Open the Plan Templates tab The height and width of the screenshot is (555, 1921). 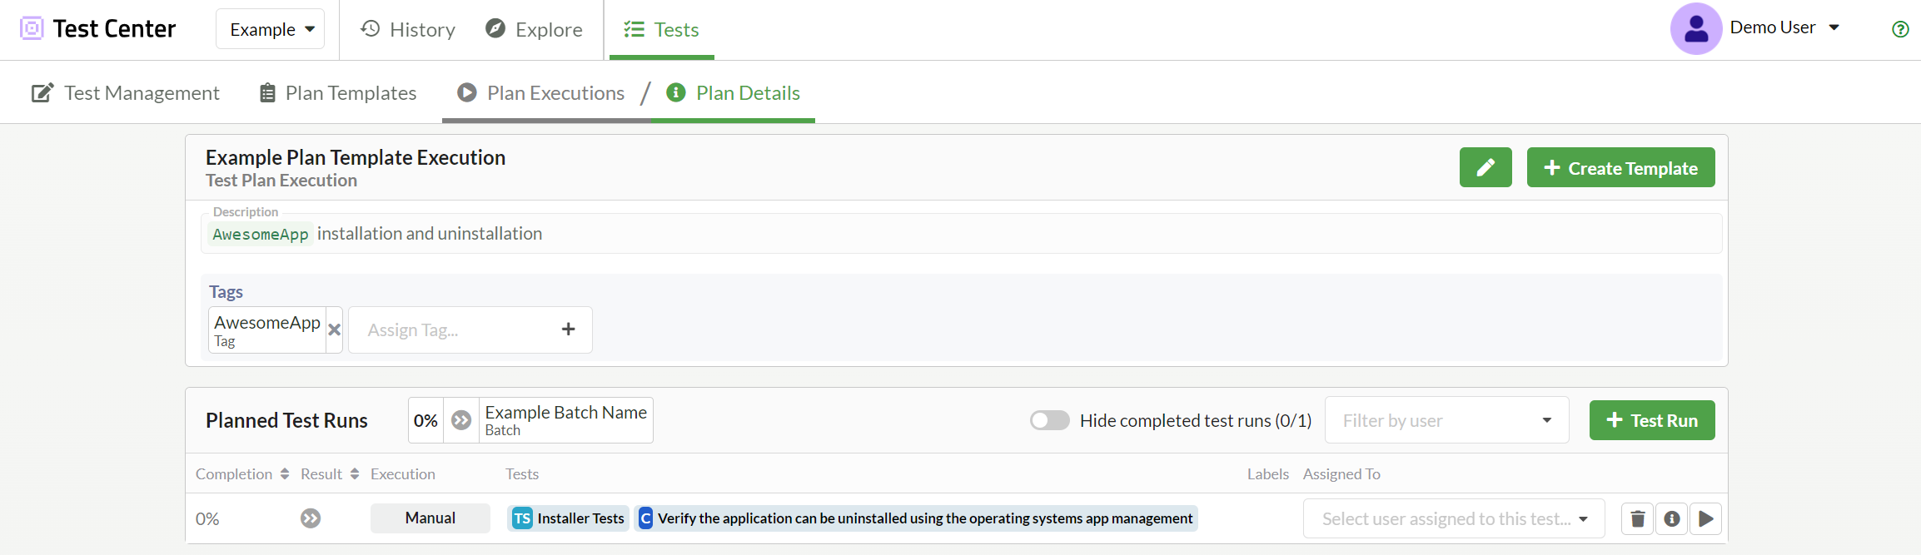(338, 92)
